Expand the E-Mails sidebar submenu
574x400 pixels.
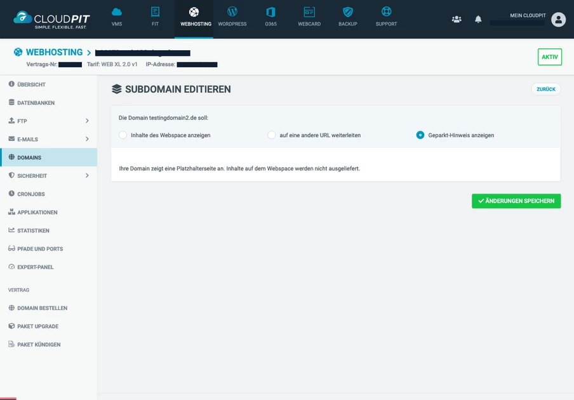point(87,139)
